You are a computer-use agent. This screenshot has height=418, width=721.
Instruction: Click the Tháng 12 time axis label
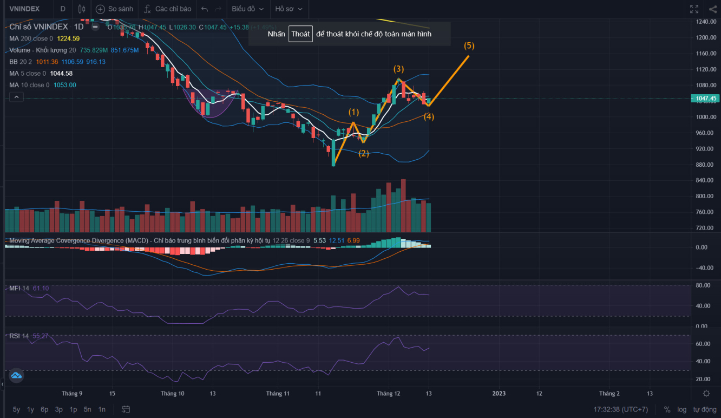[389, 394]
